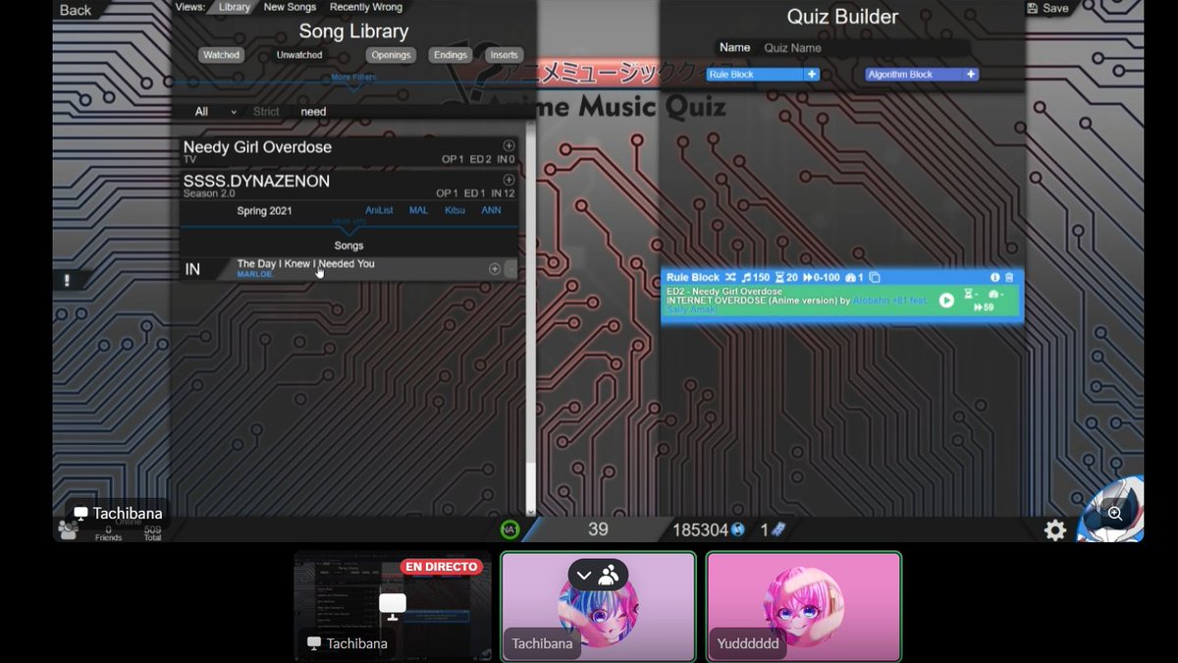
Task: Open the exclamation alert tab on left edge
Action: pos(67,280)
